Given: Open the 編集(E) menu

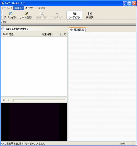Looking at the screenshot, I should 19,8.
